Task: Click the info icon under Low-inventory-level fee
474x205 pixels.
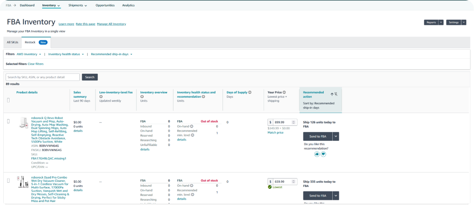Action: coord(101,96)
